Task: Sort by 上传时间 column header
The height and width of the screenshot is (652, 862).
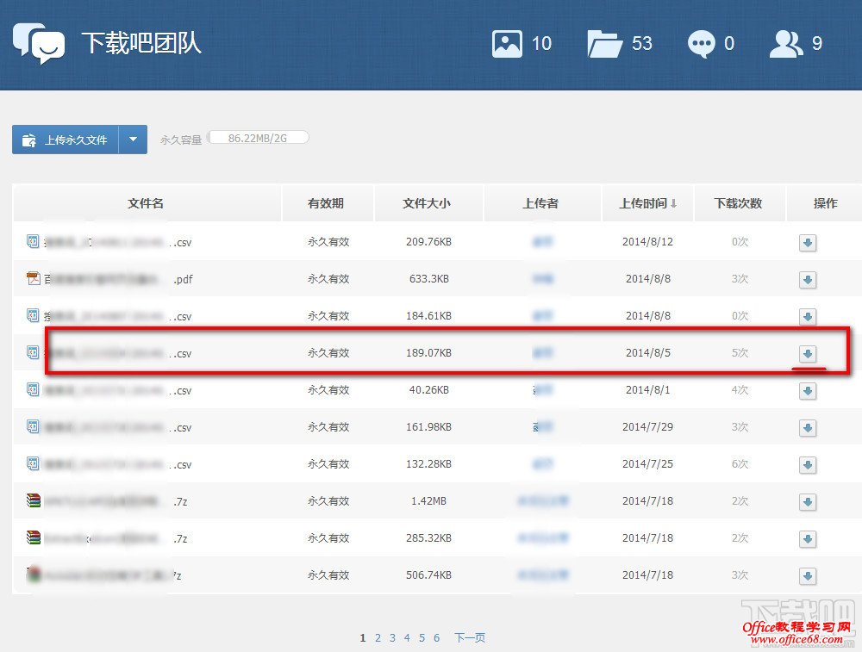Action: click(647, 203)
